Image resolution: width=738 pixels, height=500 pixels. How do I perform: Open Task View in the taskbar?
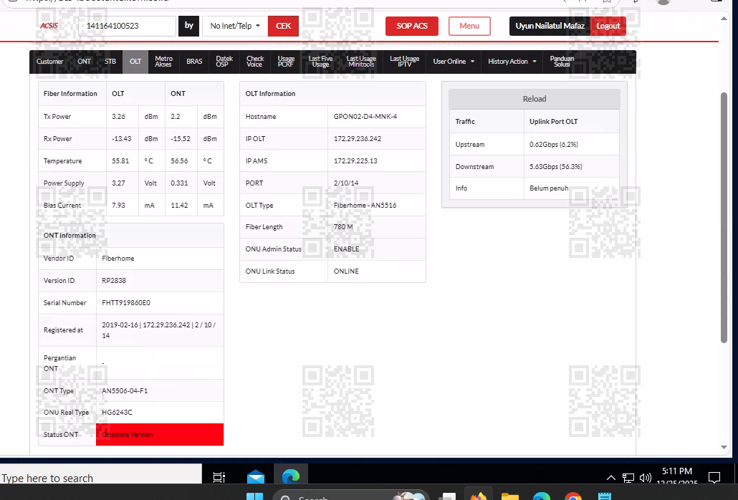[219, 477]
